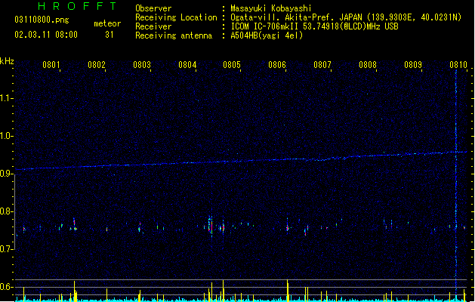This screenshot has height=302, width=475.
Task: Click time marker 0806
Action: [x=277, y=64]
